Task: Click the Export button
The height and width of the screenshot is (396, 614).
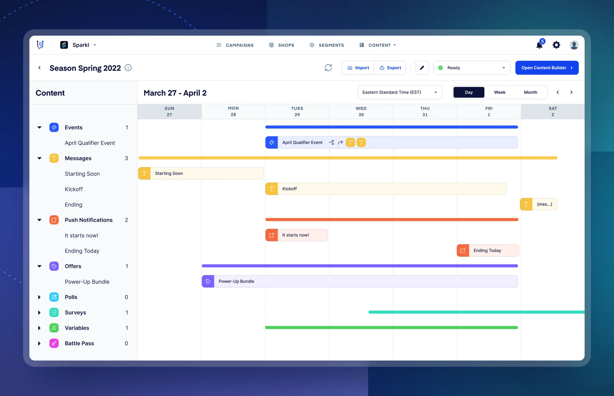Action: [390, 68]
